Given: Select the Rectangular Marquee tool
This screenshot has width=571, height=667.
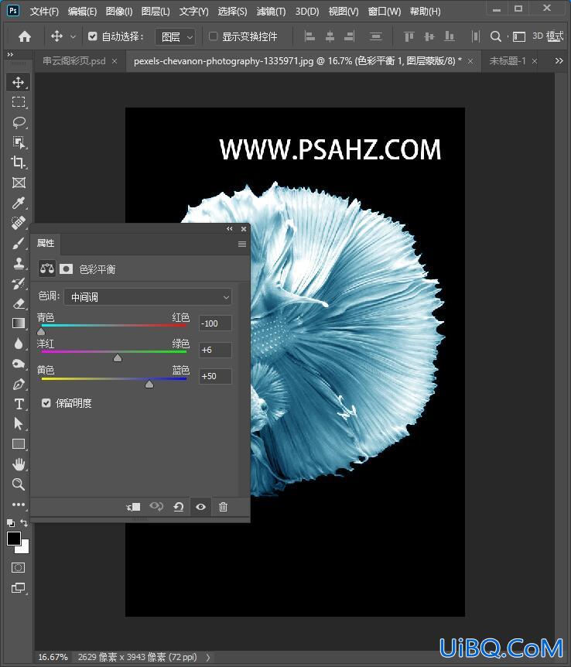Looking at the screenshot, I should [18, 102].
